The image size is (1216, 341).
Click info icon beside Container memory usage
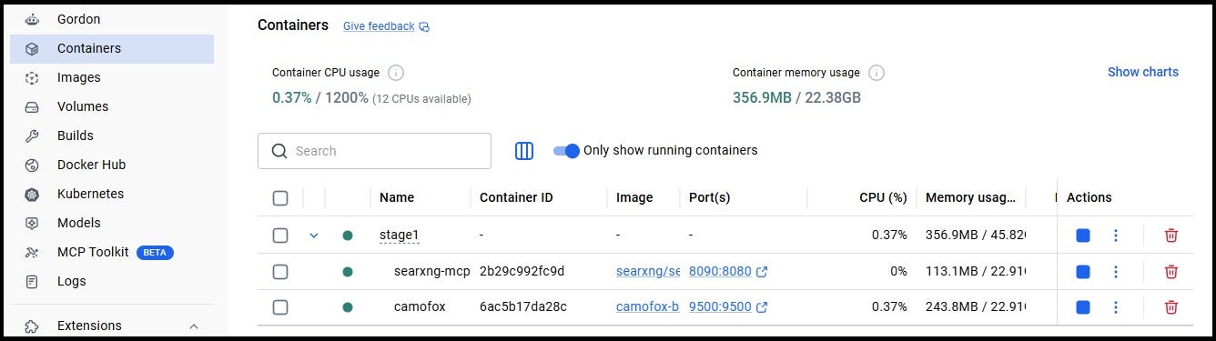876,73
